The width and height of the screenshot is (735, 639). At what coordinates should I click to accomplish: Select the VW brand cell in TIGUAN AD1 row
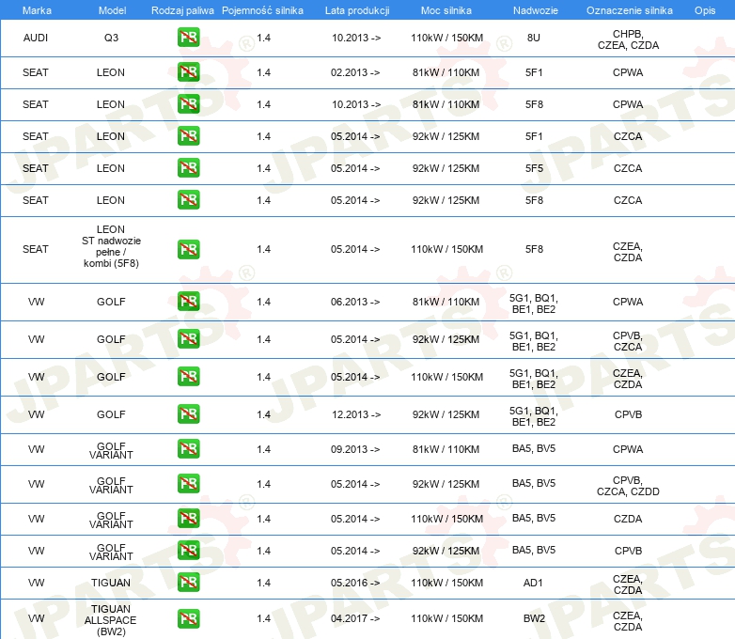pos(36,583)
